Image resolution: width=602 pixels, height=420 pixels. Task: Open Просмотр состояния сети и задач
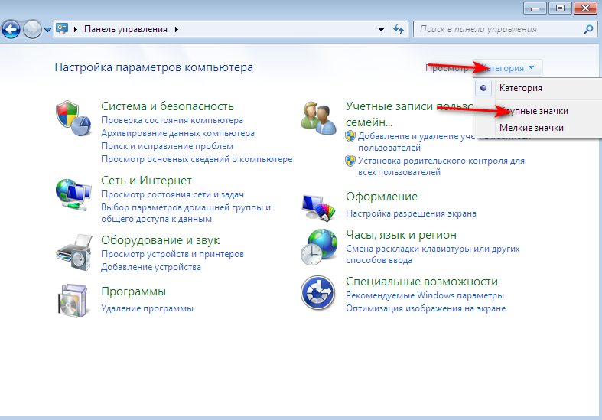point(172,194)
